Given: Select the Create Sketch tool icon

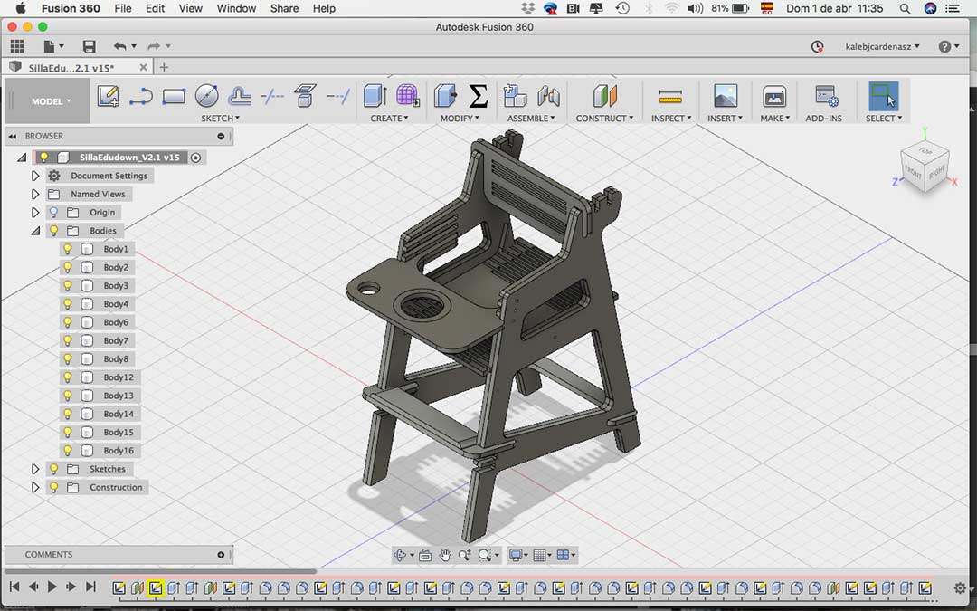Looking at the screenshot, I should [109, 96].
